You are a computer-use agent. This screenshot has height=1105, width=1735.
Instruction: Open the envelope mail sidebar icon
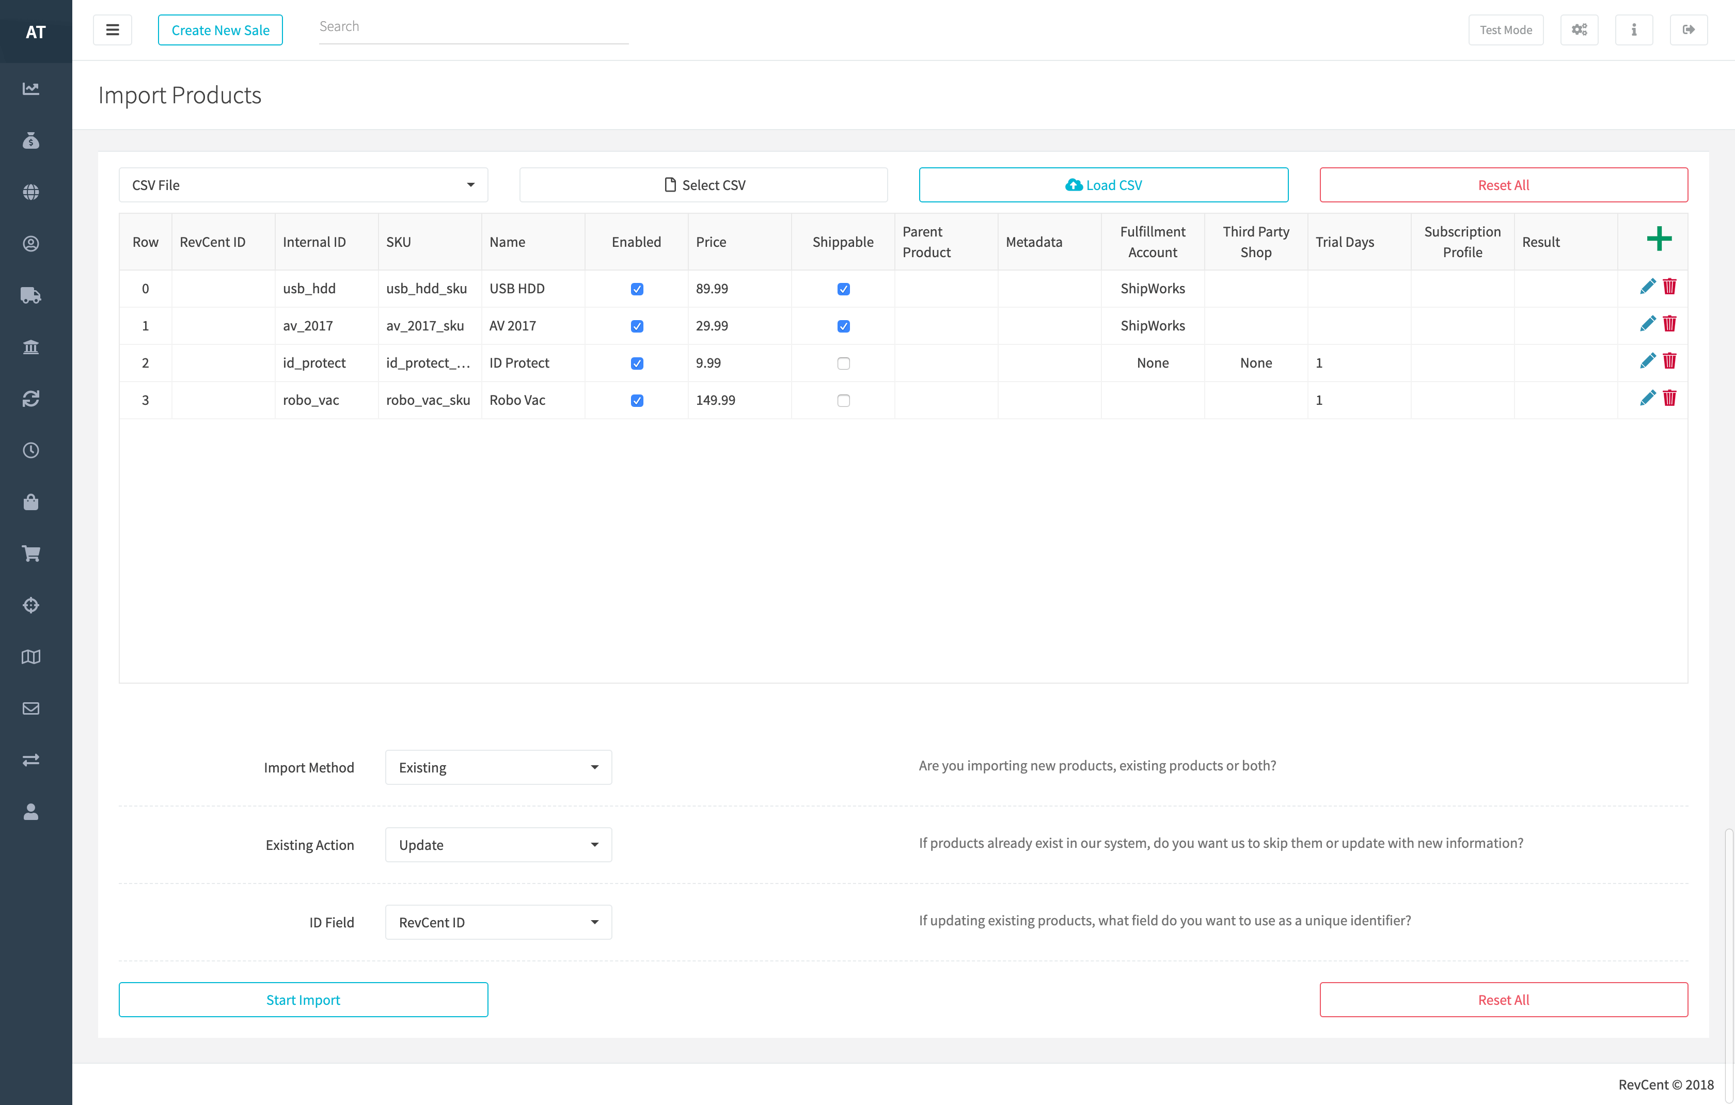point(31,708)
